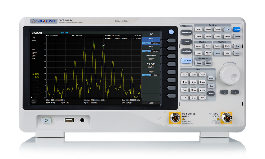The image size is (265, 159).
Task: Push the Trace key
Action: pos(198,36)
